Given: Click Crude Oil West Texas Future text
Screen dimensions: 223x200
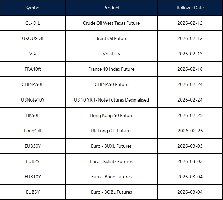Looking at the screenshot, I should click(x=111, y=23).
